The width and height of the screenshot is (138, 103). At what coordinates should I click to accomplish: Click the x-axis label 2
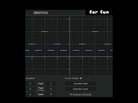coord(82,58)
